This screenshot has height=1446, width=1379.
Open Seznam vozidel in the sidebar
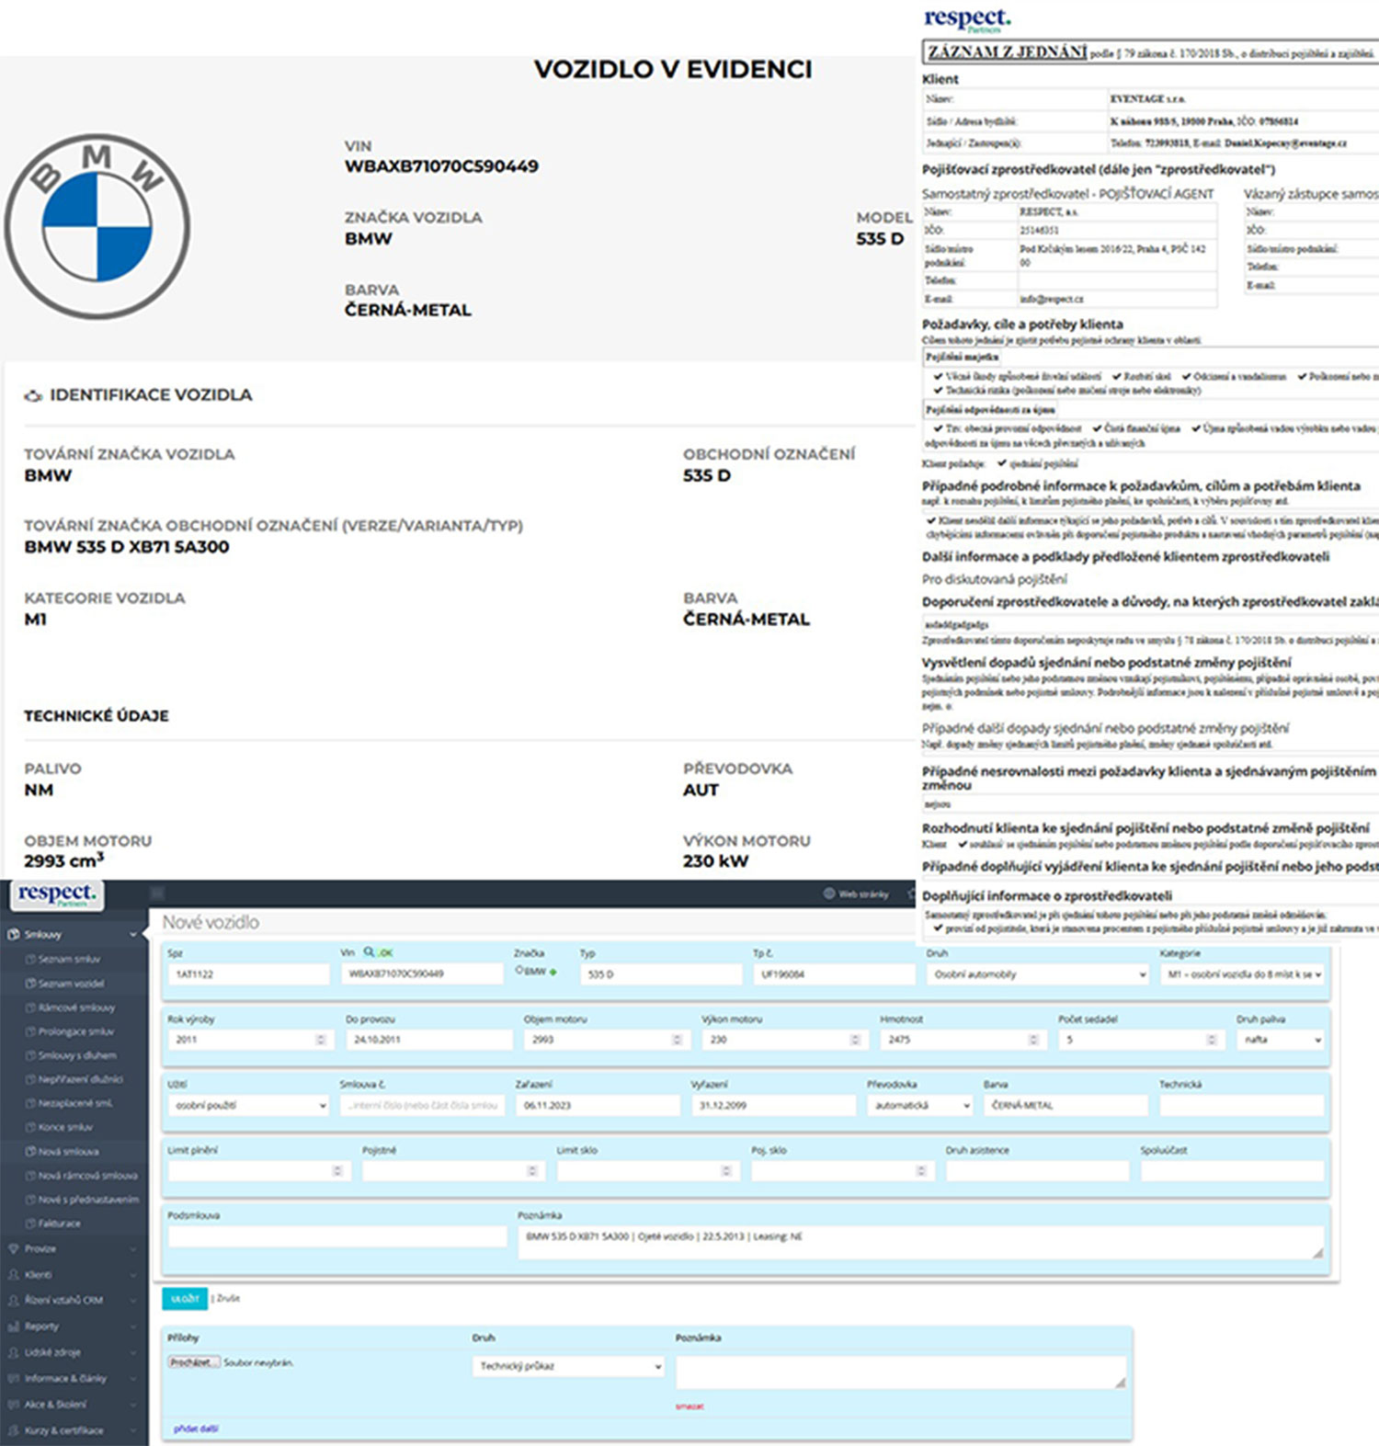[71, 984]
